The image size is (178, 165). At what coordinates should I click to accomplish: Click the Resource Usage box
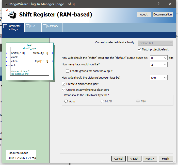tap(21, 155)
